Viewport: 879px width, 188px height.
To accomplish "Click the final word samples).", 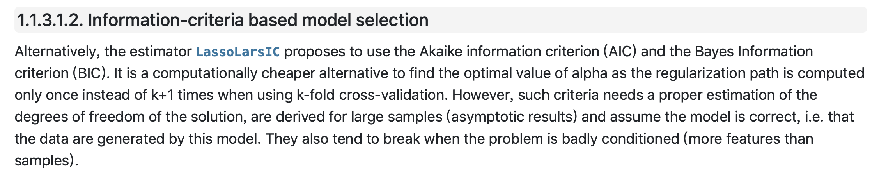I will point(47,160).
